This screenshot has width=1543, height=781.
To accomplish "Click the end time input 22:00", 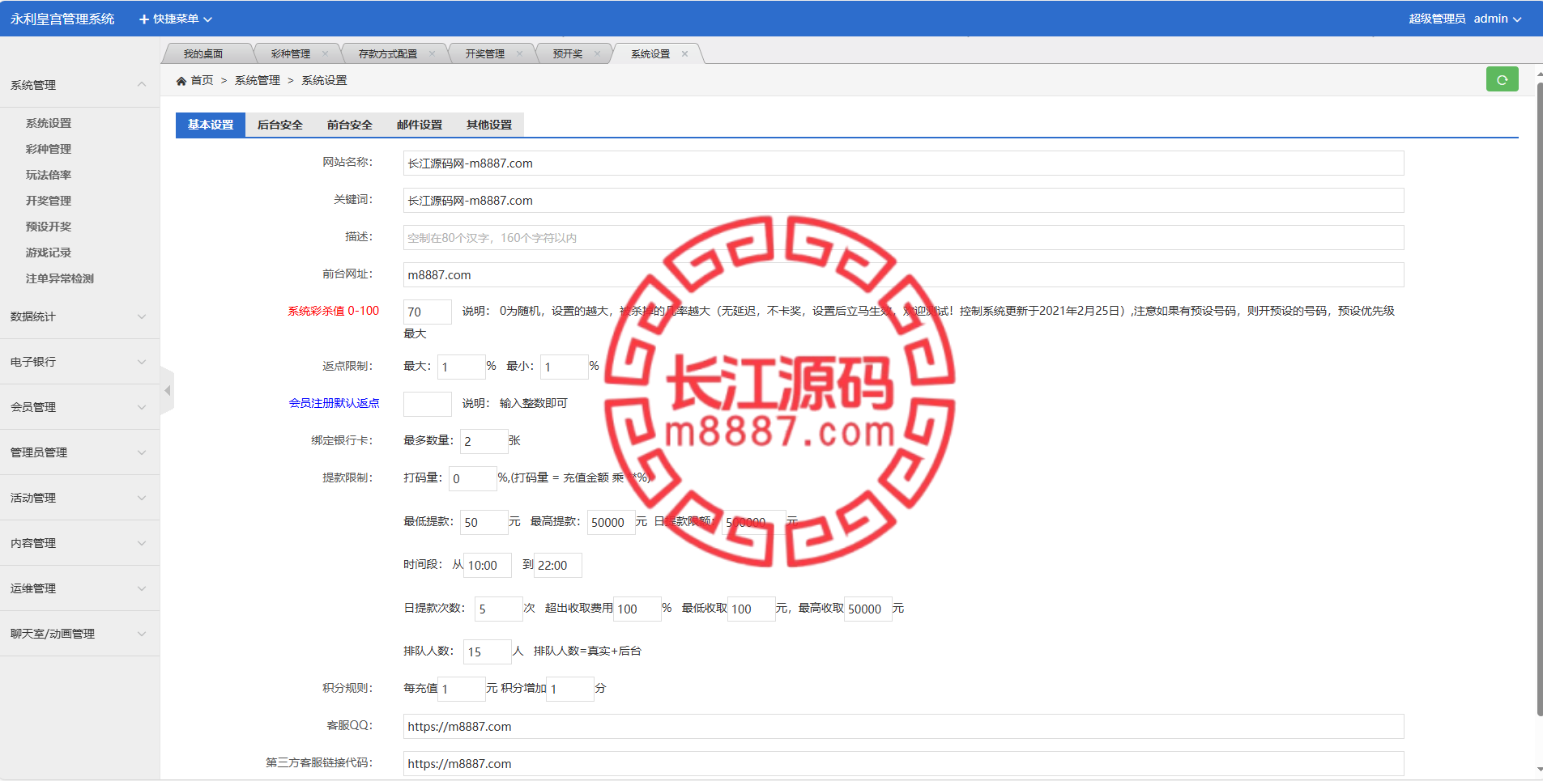I will tap(557, 565).
